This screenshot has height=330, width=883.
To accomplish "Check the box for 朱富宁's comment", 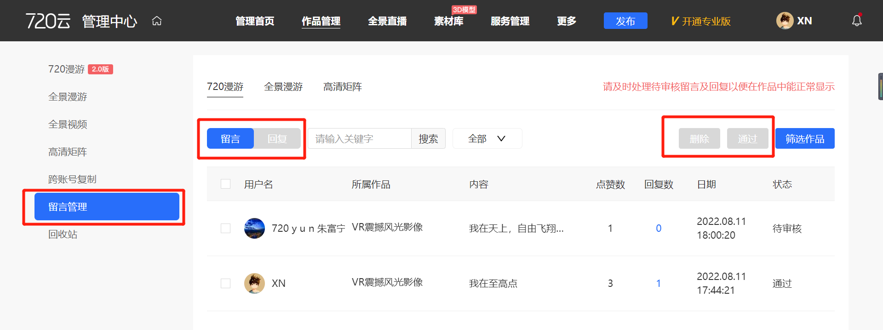I will pyautogui.click(x=225, y=228).
